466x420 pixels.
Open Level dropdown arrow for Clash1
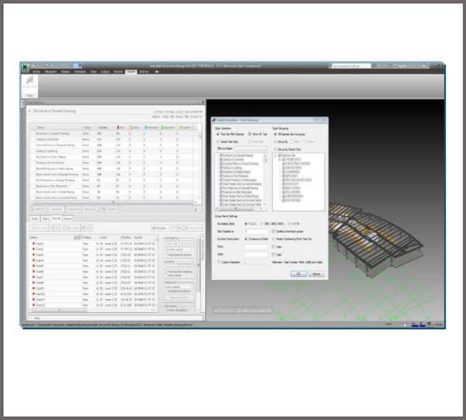98,244
